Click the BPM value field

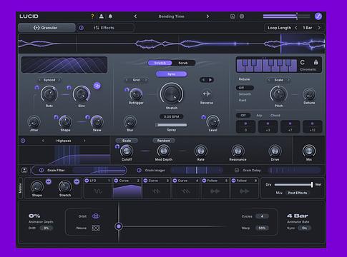coord(172,116)
